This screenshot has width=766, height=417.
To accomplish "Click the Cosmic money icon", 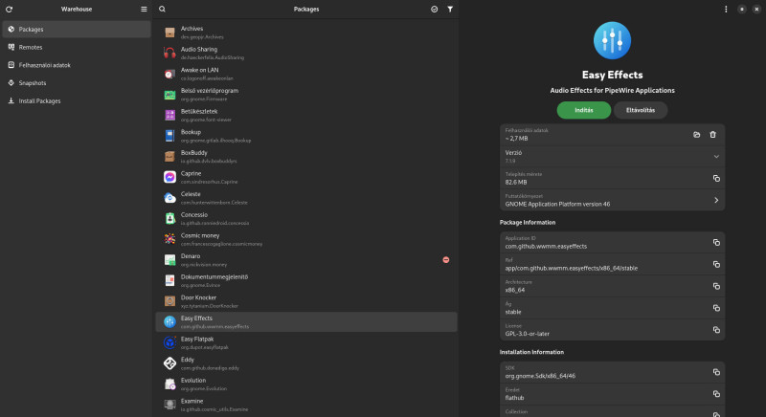I will click(169, 239).
